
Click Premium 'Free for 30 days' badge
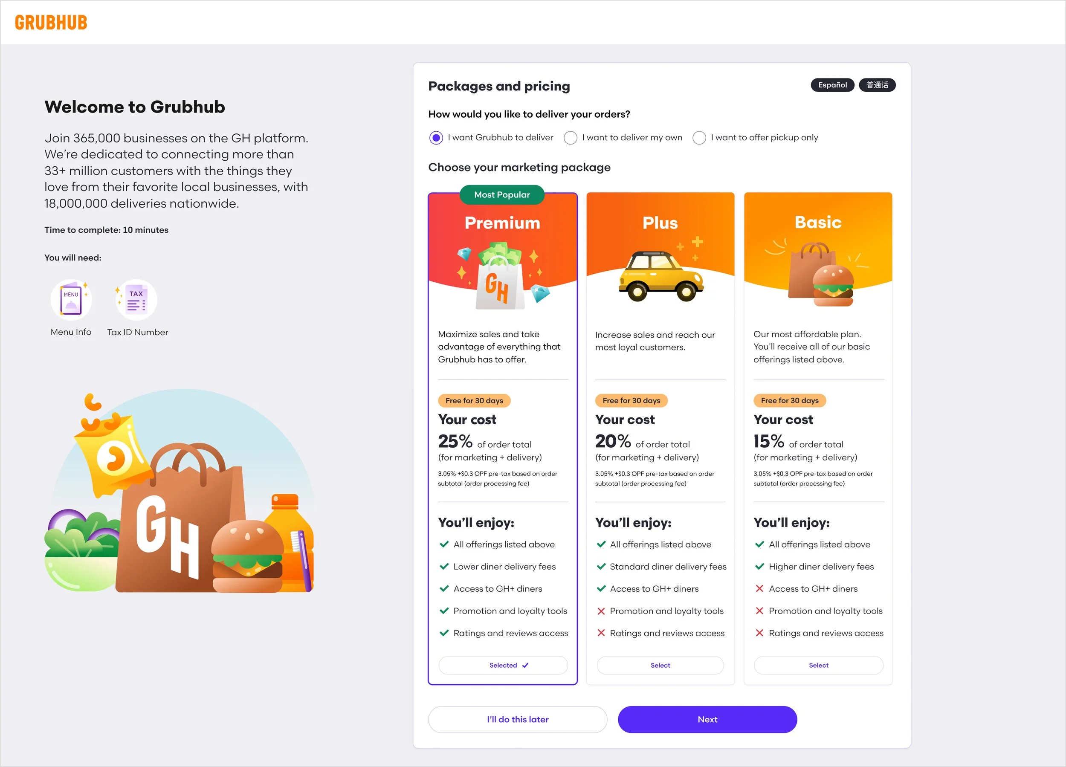point(474,400)
